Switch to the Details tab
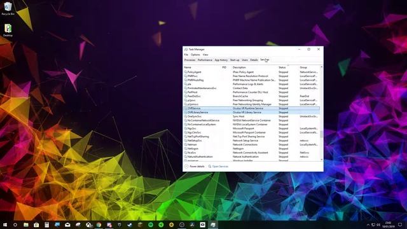407x229 pixels. click(254, 60)
